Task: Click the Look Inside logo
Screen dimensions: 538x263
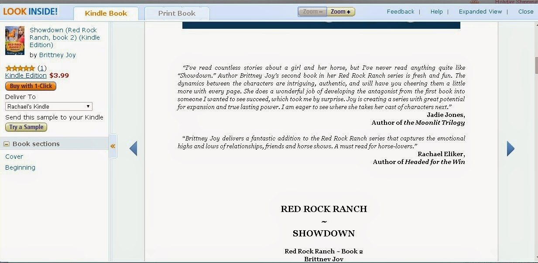Action: tap(30, 11)
